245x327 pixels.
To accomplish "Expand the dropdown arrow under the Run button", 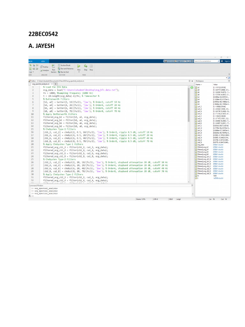I will click(x=79, y=72).
